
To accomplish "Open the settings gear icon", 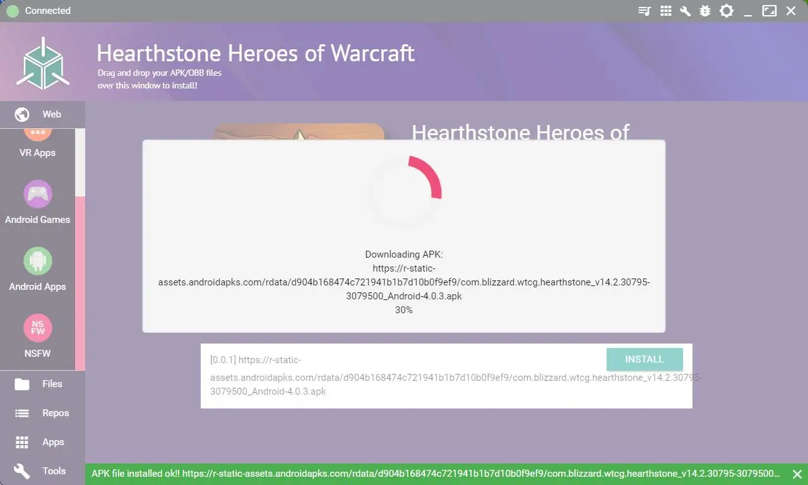I will coord(727,11).
